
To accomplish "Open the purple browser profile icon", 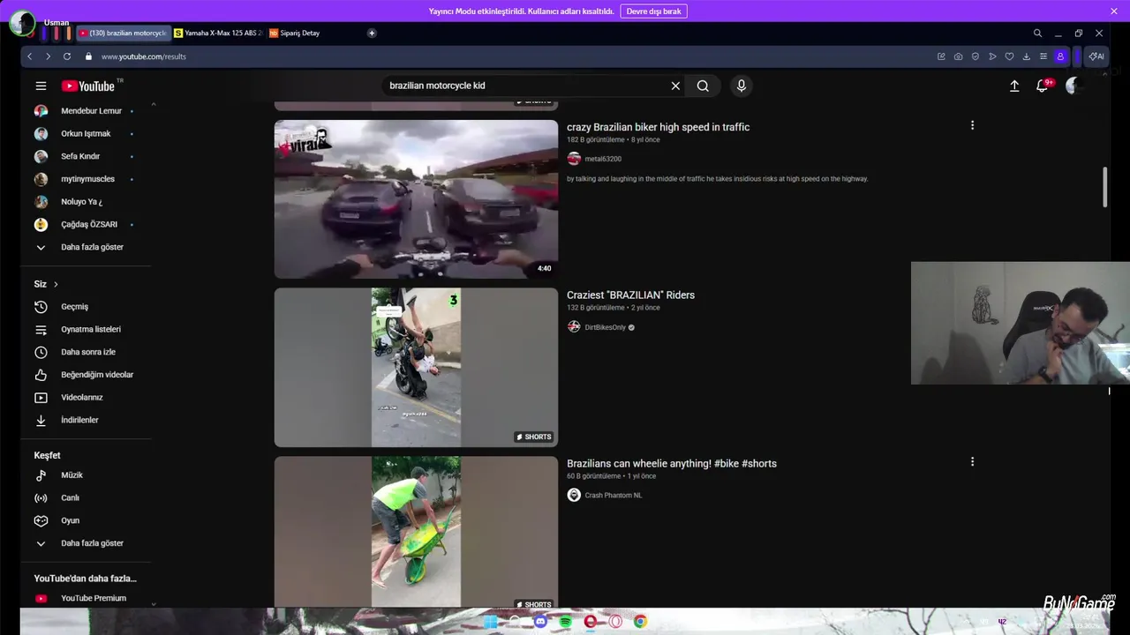I will [1060, 56].
